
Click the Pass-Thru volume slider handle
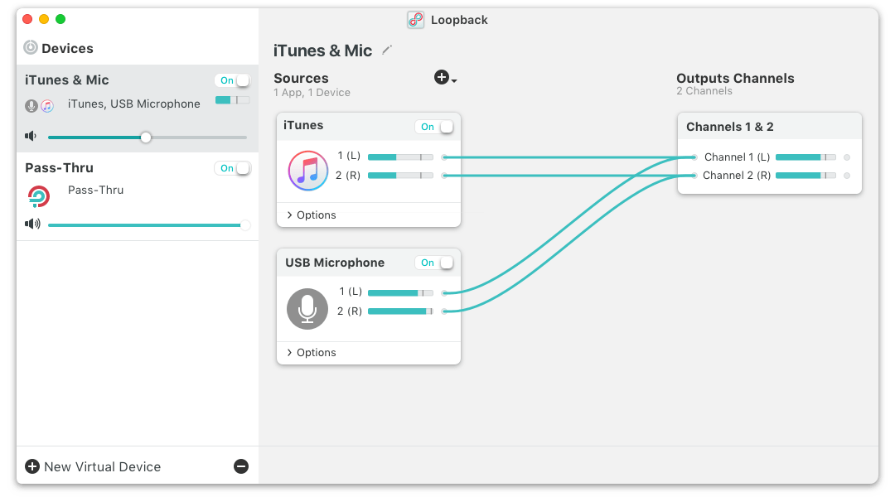[x=244, y=224]
